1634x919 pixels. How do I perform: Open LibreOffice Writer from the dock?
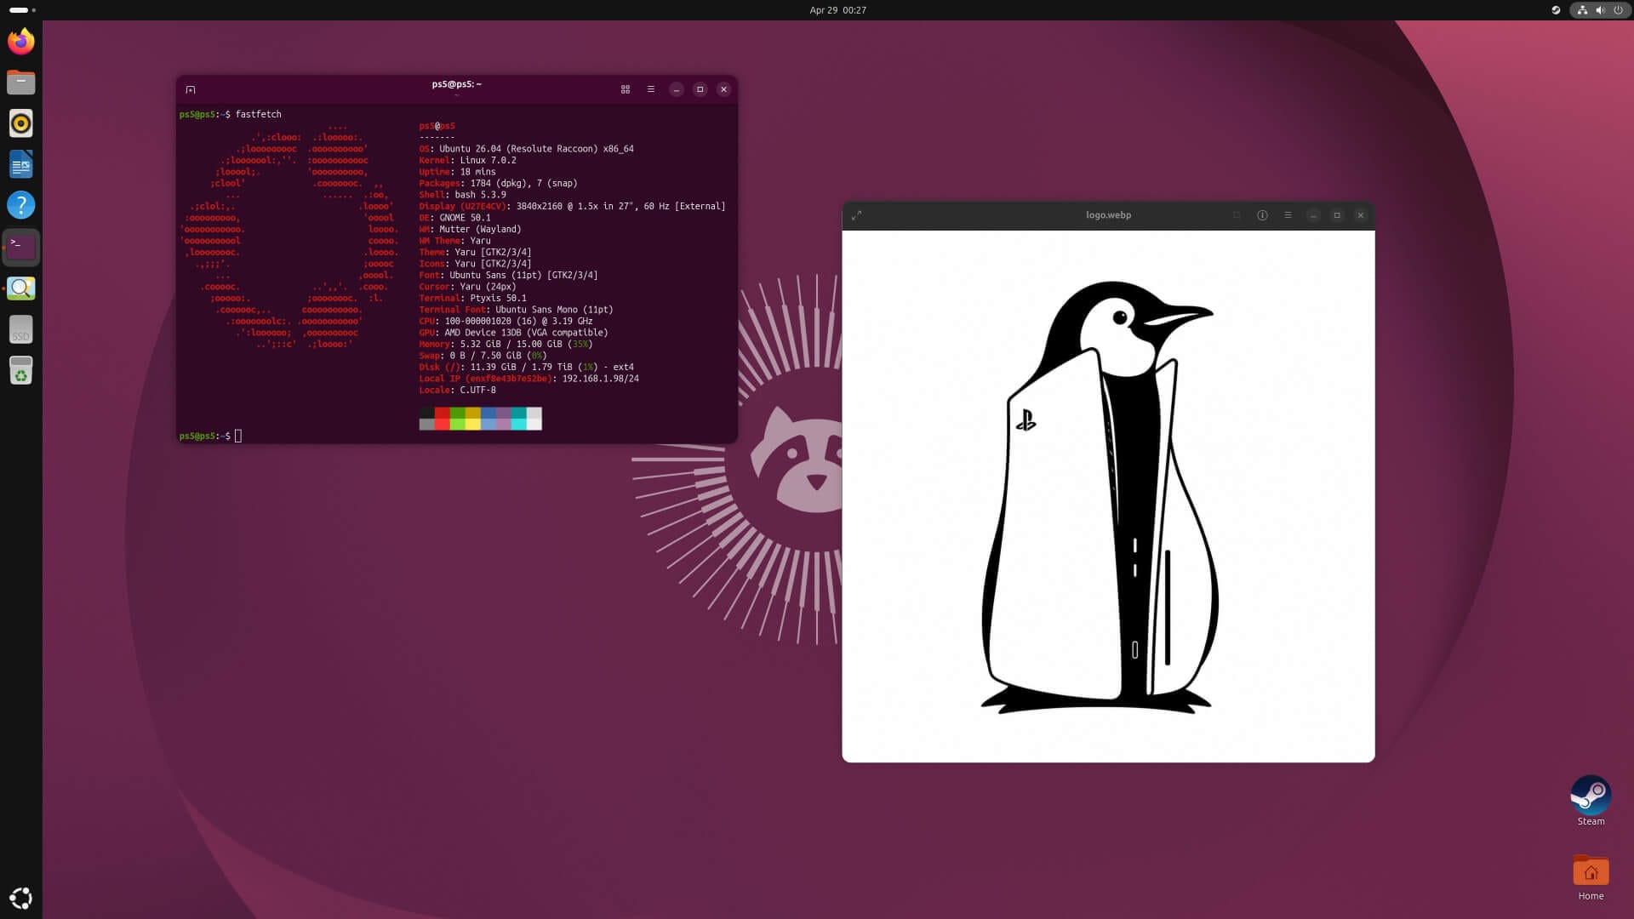(x=21, y=164)
